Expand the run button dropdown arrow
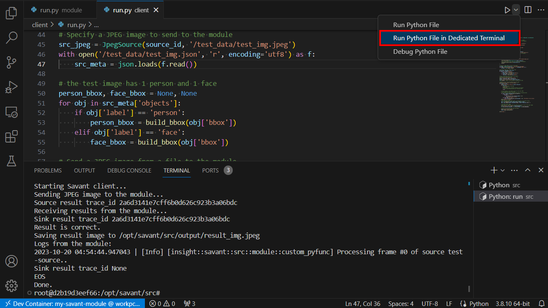The image size is (548, 308). (516, 9)
